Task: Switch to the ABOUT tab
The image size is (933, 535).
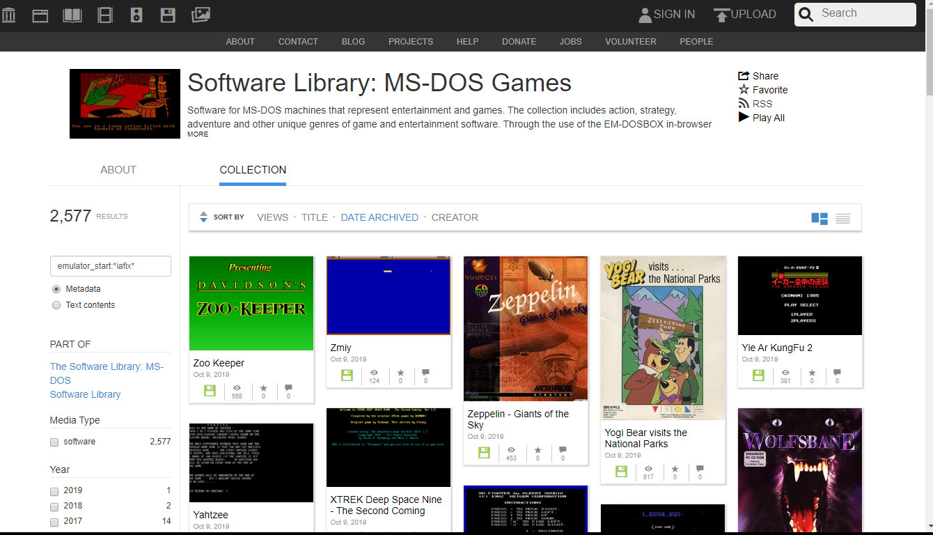Action: [x=118, y=170]
